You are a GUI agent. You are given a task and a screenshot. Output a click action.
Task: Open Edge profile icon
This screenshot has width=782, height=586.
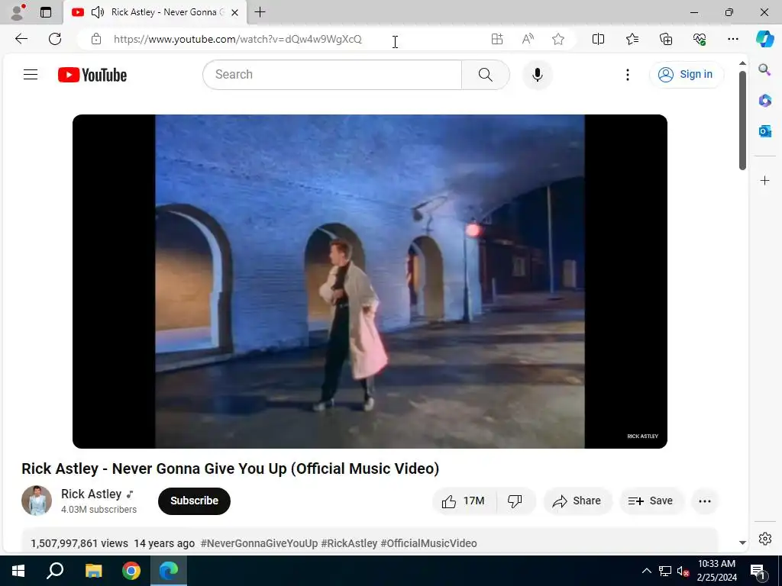[18, 12]
